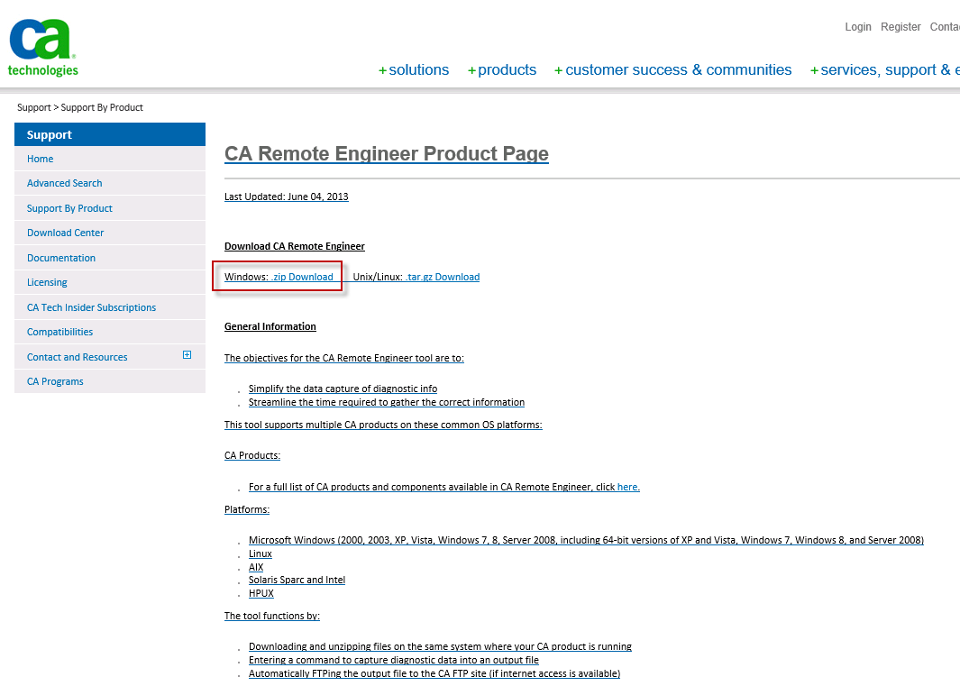Download the Unix/Linux .tar.gz file
Viewport: 960px width, 686px height.
click(442, 277)
